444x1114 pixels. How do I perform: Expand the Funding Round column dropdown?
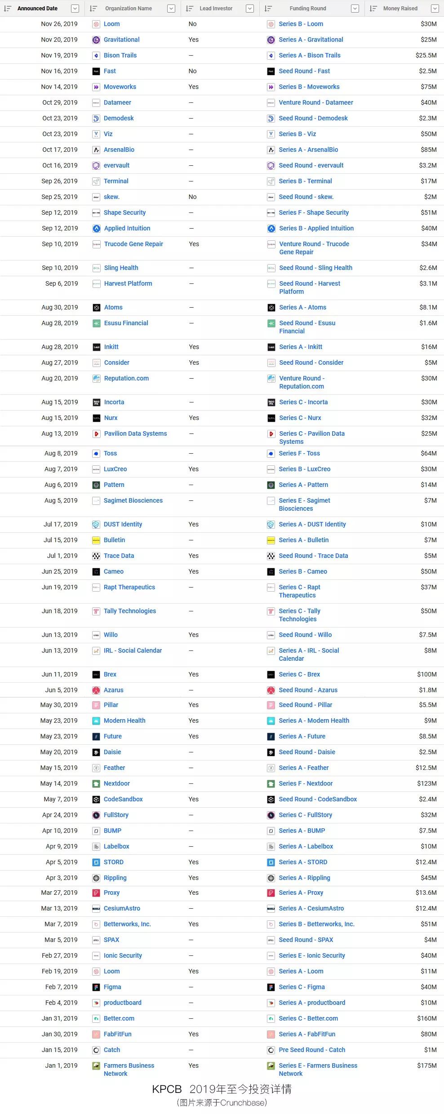point(355,9)
